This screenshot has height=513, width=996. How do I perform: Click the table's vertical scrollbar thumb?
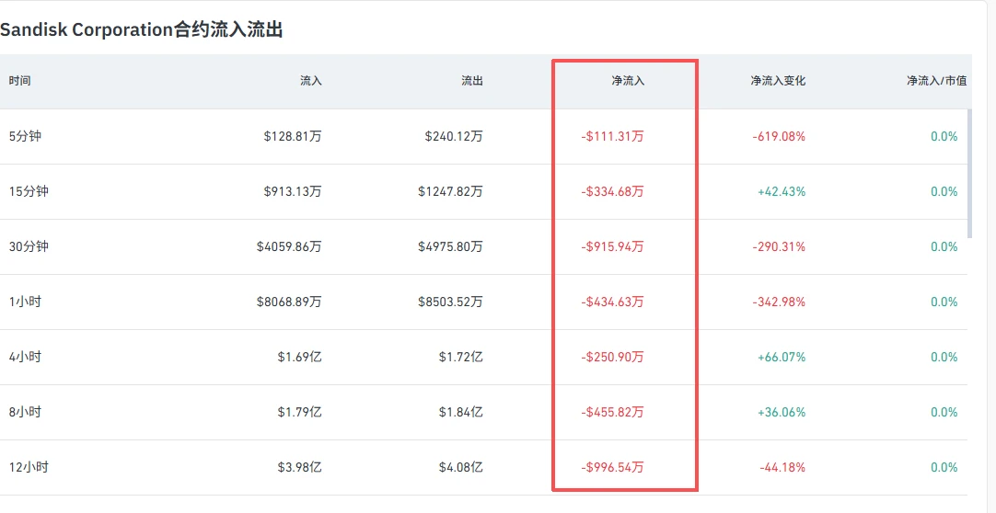click(x=969, y=173)
